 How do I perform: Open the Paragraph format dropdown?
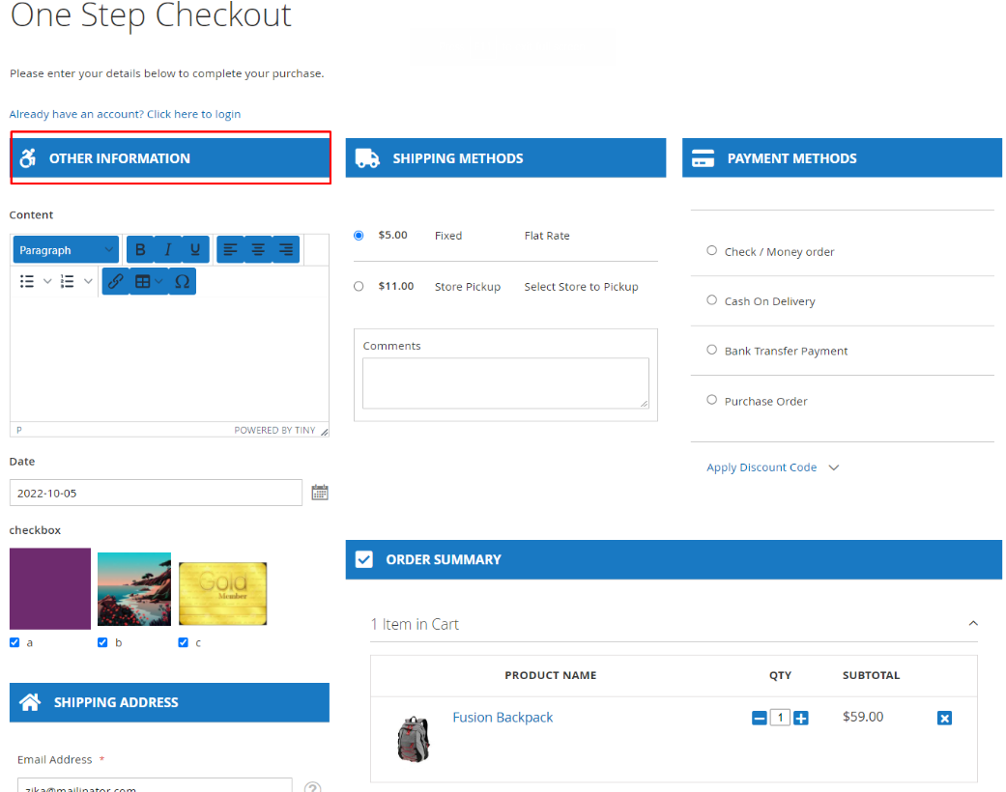(x=66, y=250)
